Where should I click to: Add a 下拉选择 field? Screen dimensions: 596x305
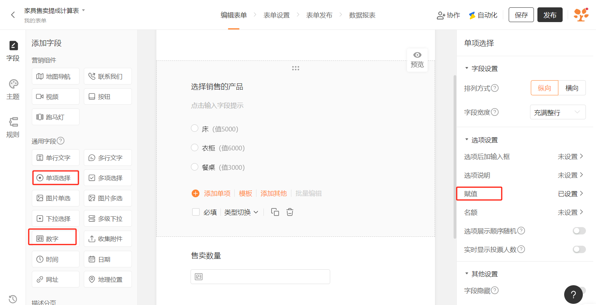(55, 219)
